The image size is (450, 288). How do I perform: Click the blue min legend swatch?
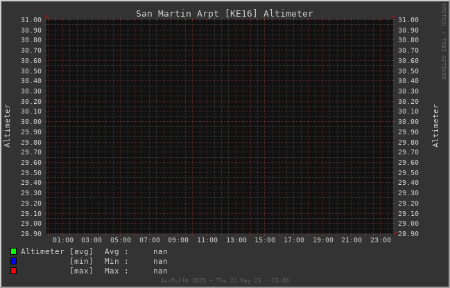13,261
